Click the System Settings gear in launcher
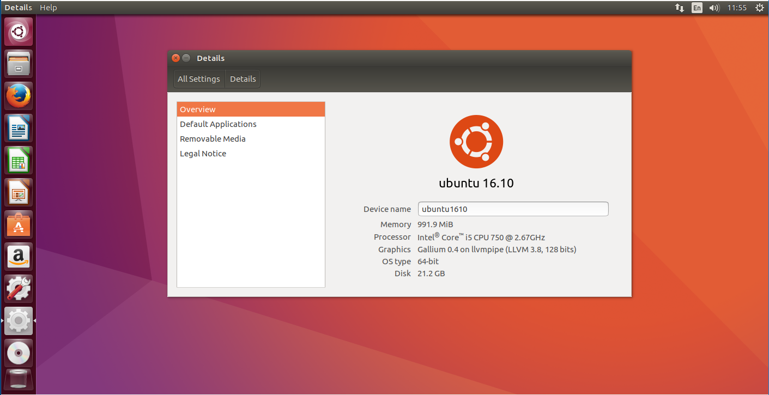The width and height of the screenshot is (769, 395). (x=19, y=321)
